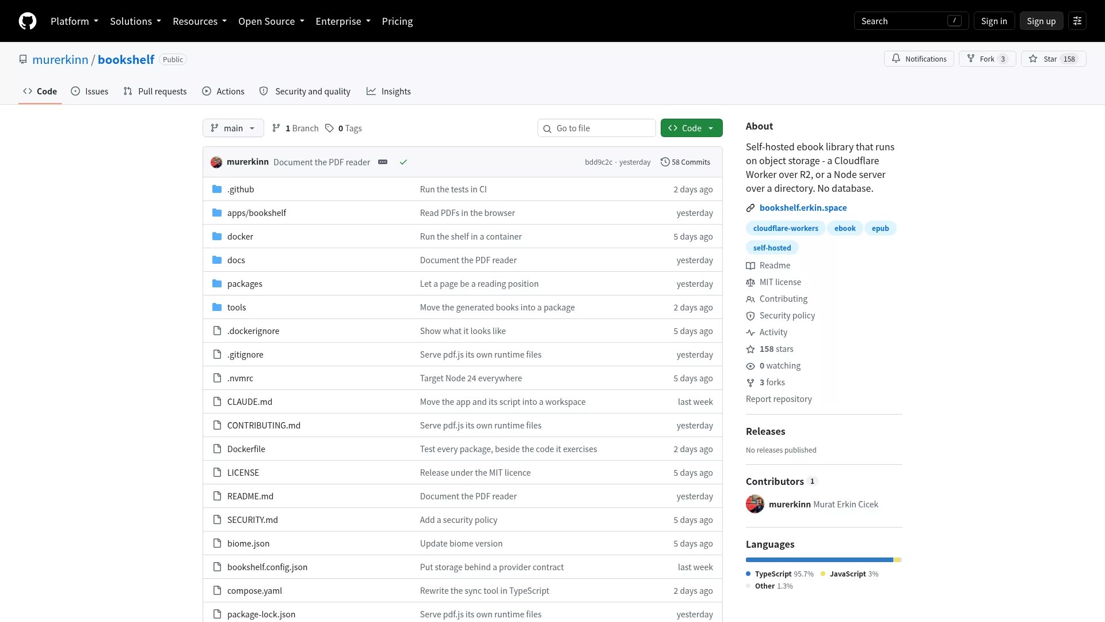This screenshot has height=622, width=1105.
Task: Expand commit message with ellipsis icon
Action: tap(383, 162)
